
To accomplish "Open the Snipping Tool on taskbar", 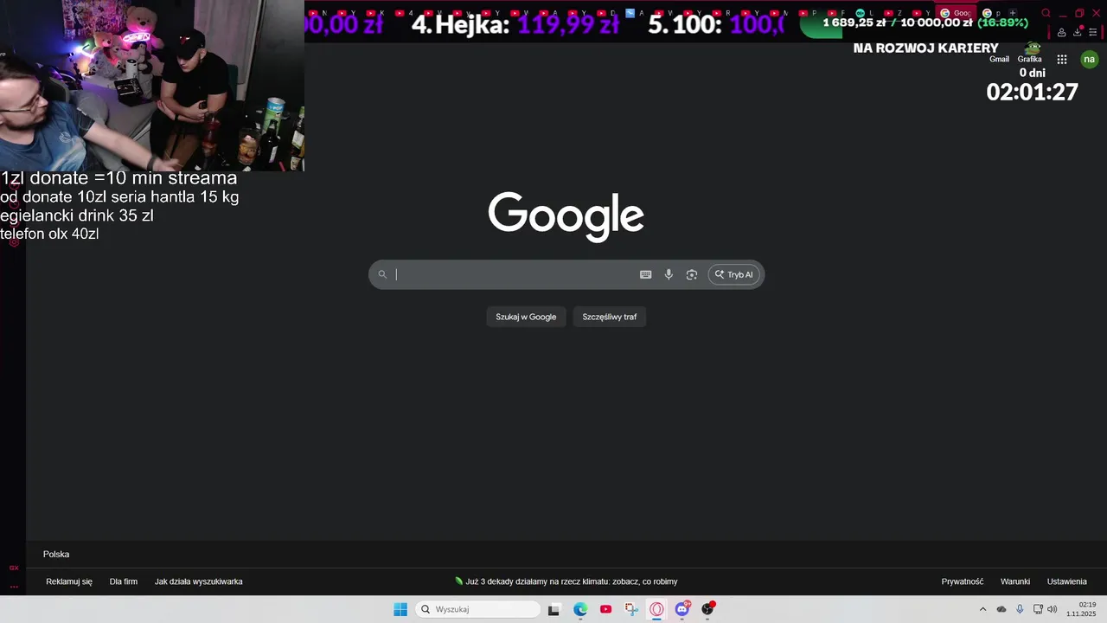I will [x=631, y=609].
